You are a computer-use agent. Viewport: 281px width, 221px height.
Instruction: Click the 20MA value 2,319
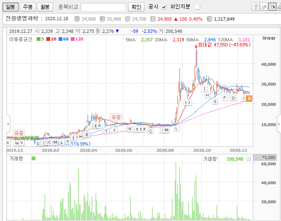tap(178, 40)
